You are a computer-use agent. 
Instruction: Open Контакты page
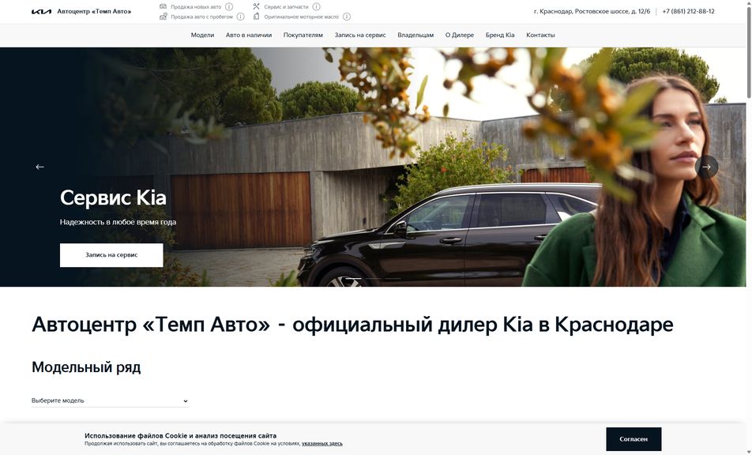(540, 35)
